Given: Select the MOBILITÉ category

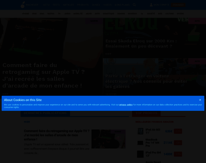Looking at the screenshot, I should [x=78, y=14].
